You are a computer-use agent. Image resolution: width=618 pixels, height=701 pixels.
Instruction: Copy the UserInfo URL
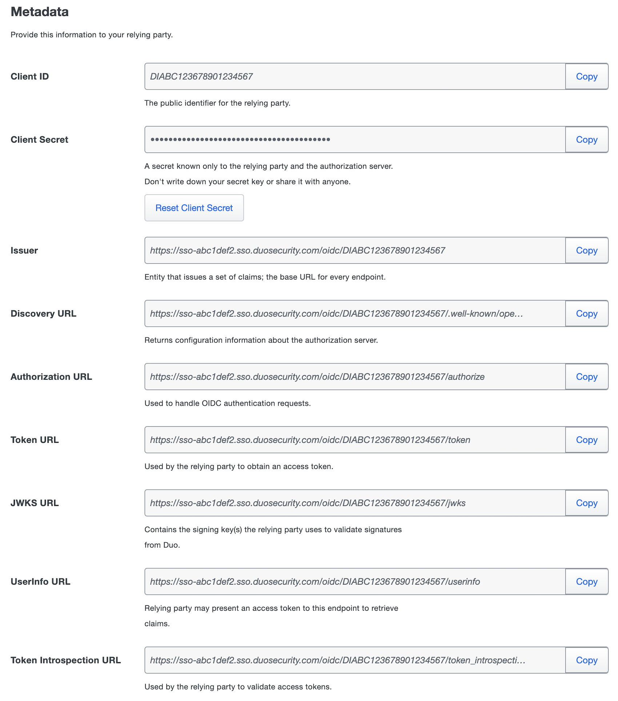[586, 581]
